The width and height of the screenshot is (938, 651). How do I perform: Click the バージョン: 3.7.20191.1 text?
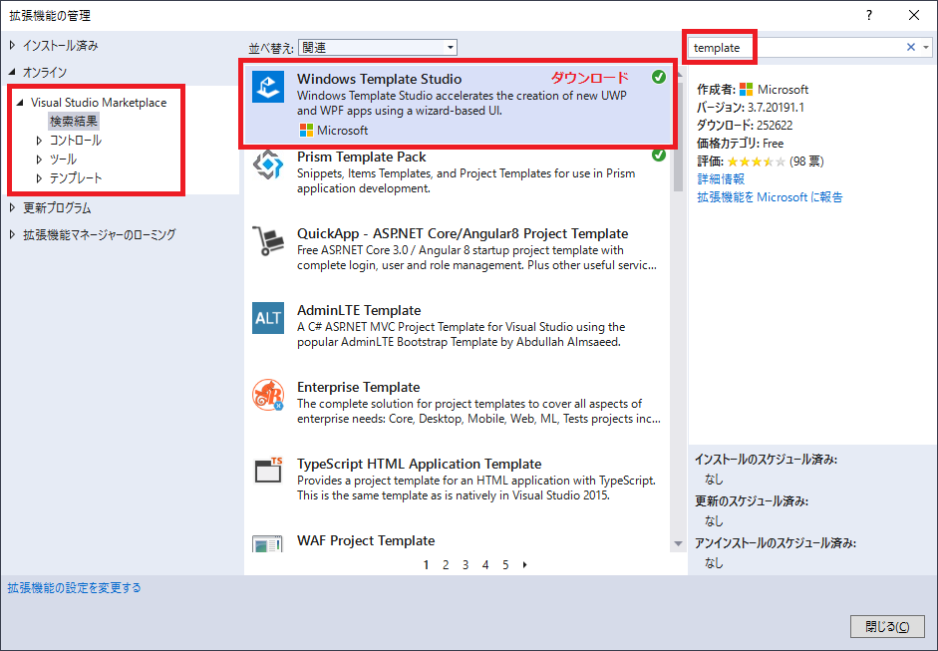point(751,107)
